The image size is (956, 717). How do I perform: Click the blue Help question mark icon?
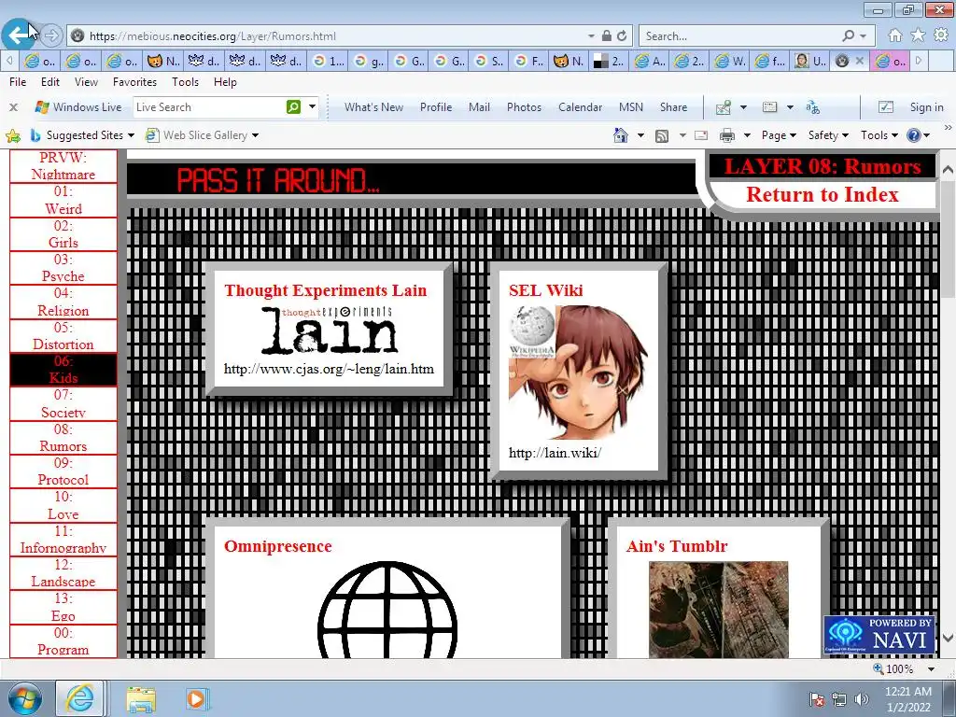[x=913, y=135]
